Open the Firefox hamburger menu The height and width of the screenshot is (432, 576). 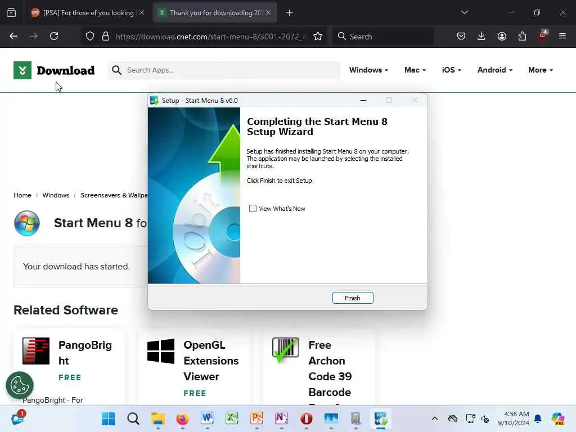(562, 36)
